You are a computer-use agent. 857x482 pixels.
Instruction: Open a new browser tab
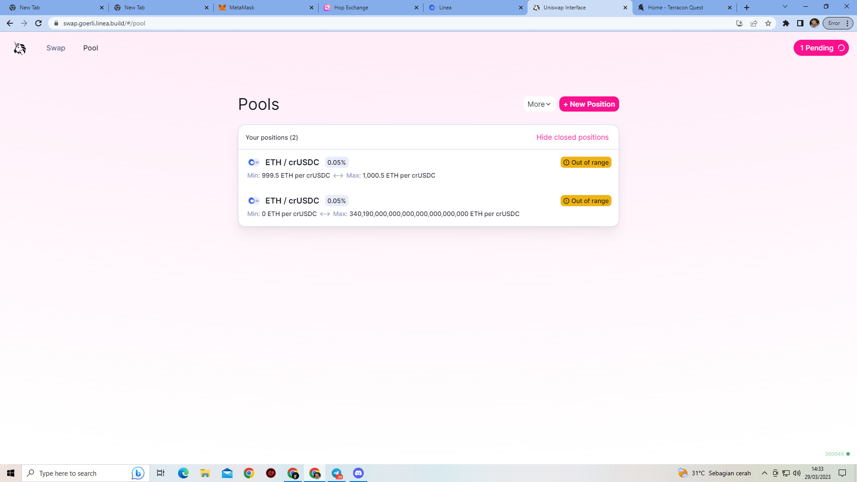(x=747, y=8)
